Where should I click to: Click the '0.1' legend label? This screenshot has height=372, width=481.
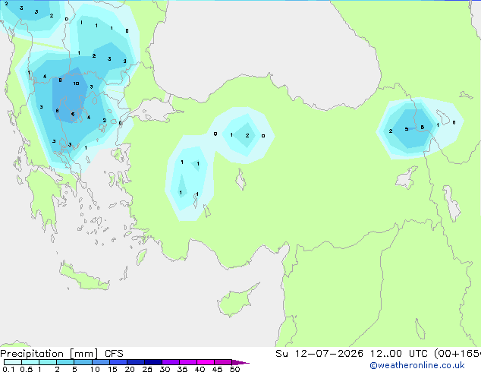[x=8, y=369]
